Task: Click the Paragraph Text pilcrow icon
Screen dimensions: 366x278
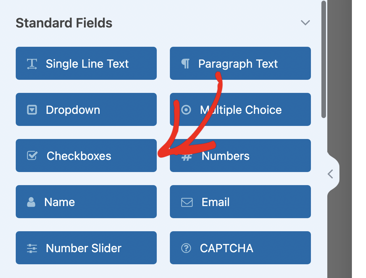Action: [186, 64]
